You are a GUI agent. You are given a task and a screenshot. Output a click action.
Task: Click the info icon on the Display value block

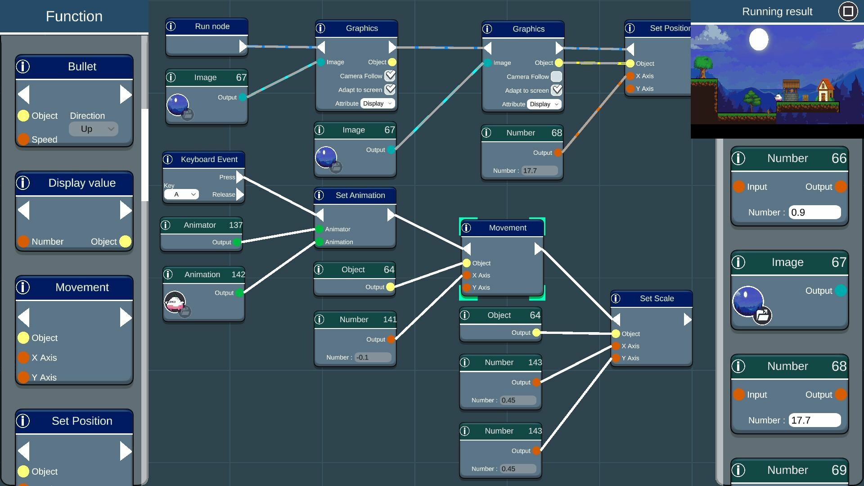coord(23,183)
